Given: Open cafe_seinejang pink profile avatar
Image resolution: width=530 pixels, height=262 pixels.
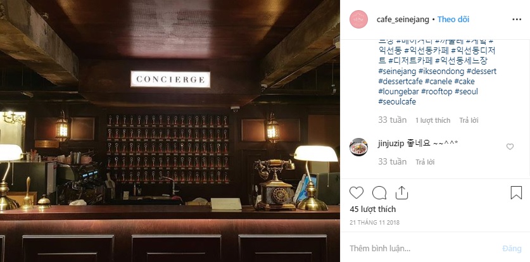Looking at the screenshot, I should [358, 19].
